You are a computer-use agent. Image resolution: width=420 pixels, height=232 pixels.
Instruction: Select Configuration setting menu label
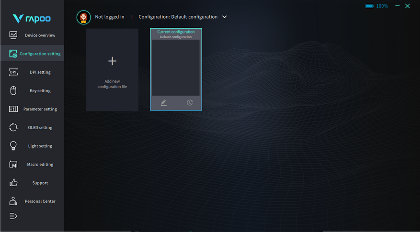point(40,54)
